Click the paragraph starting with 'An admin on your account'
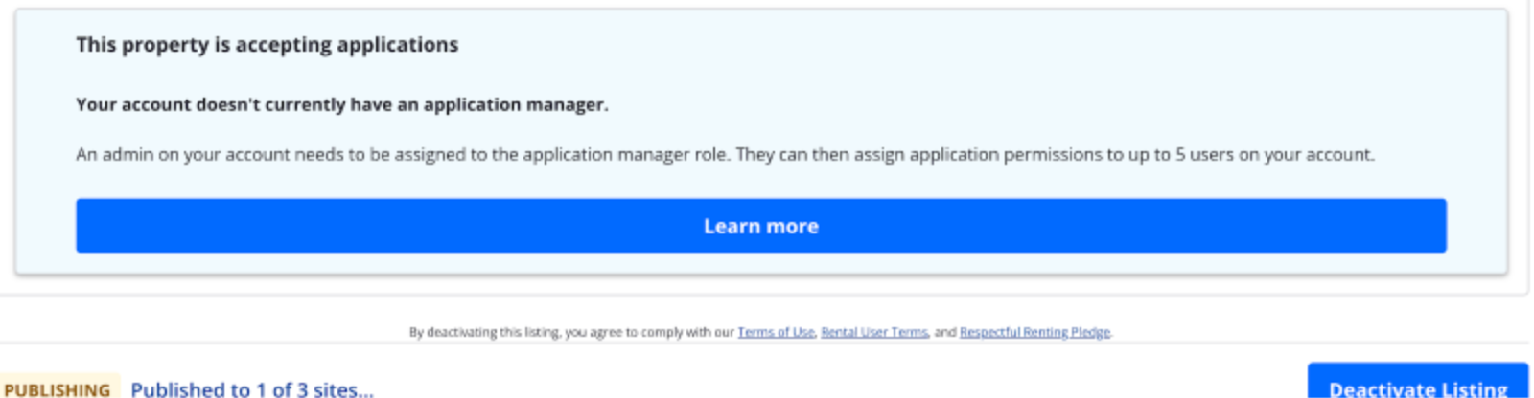The height and width of the screenshot is (398, 1534). 725,154
